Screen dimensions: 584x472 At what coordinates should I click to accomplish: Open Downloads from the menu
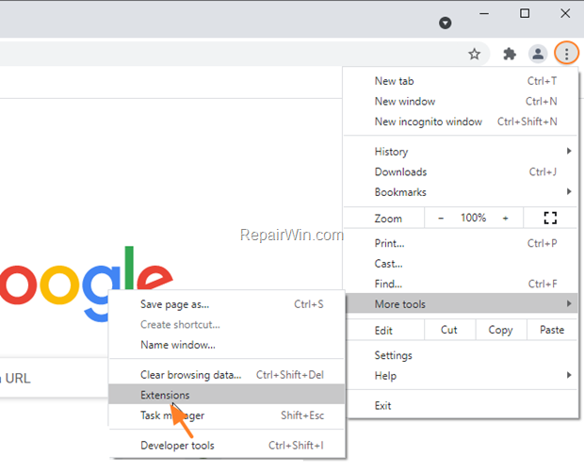click(x=461, y=171)
